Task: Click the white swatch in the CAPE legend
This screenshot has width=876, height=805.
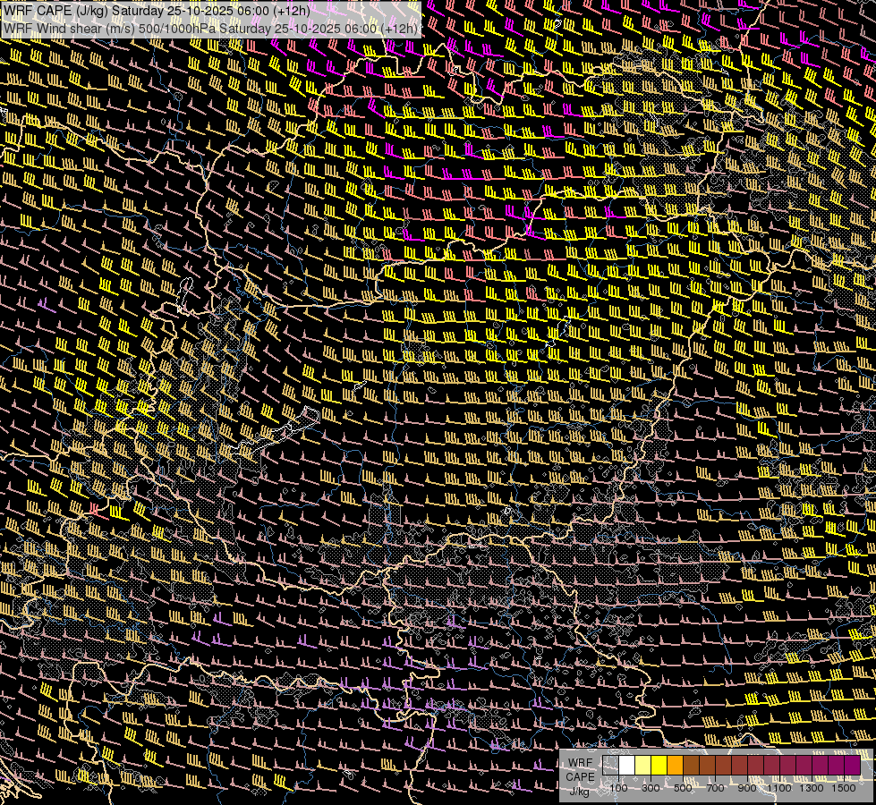Action: (x=627, y=766)
